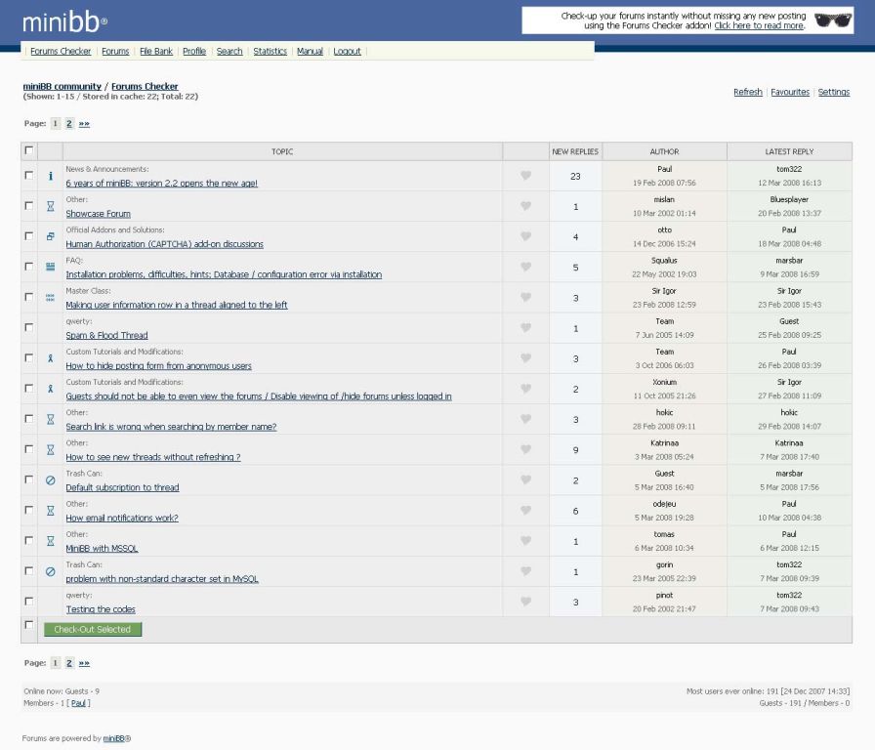Open the Settings link at top right
This screenshot has height=750, width=875.
[x=833, y=92]
